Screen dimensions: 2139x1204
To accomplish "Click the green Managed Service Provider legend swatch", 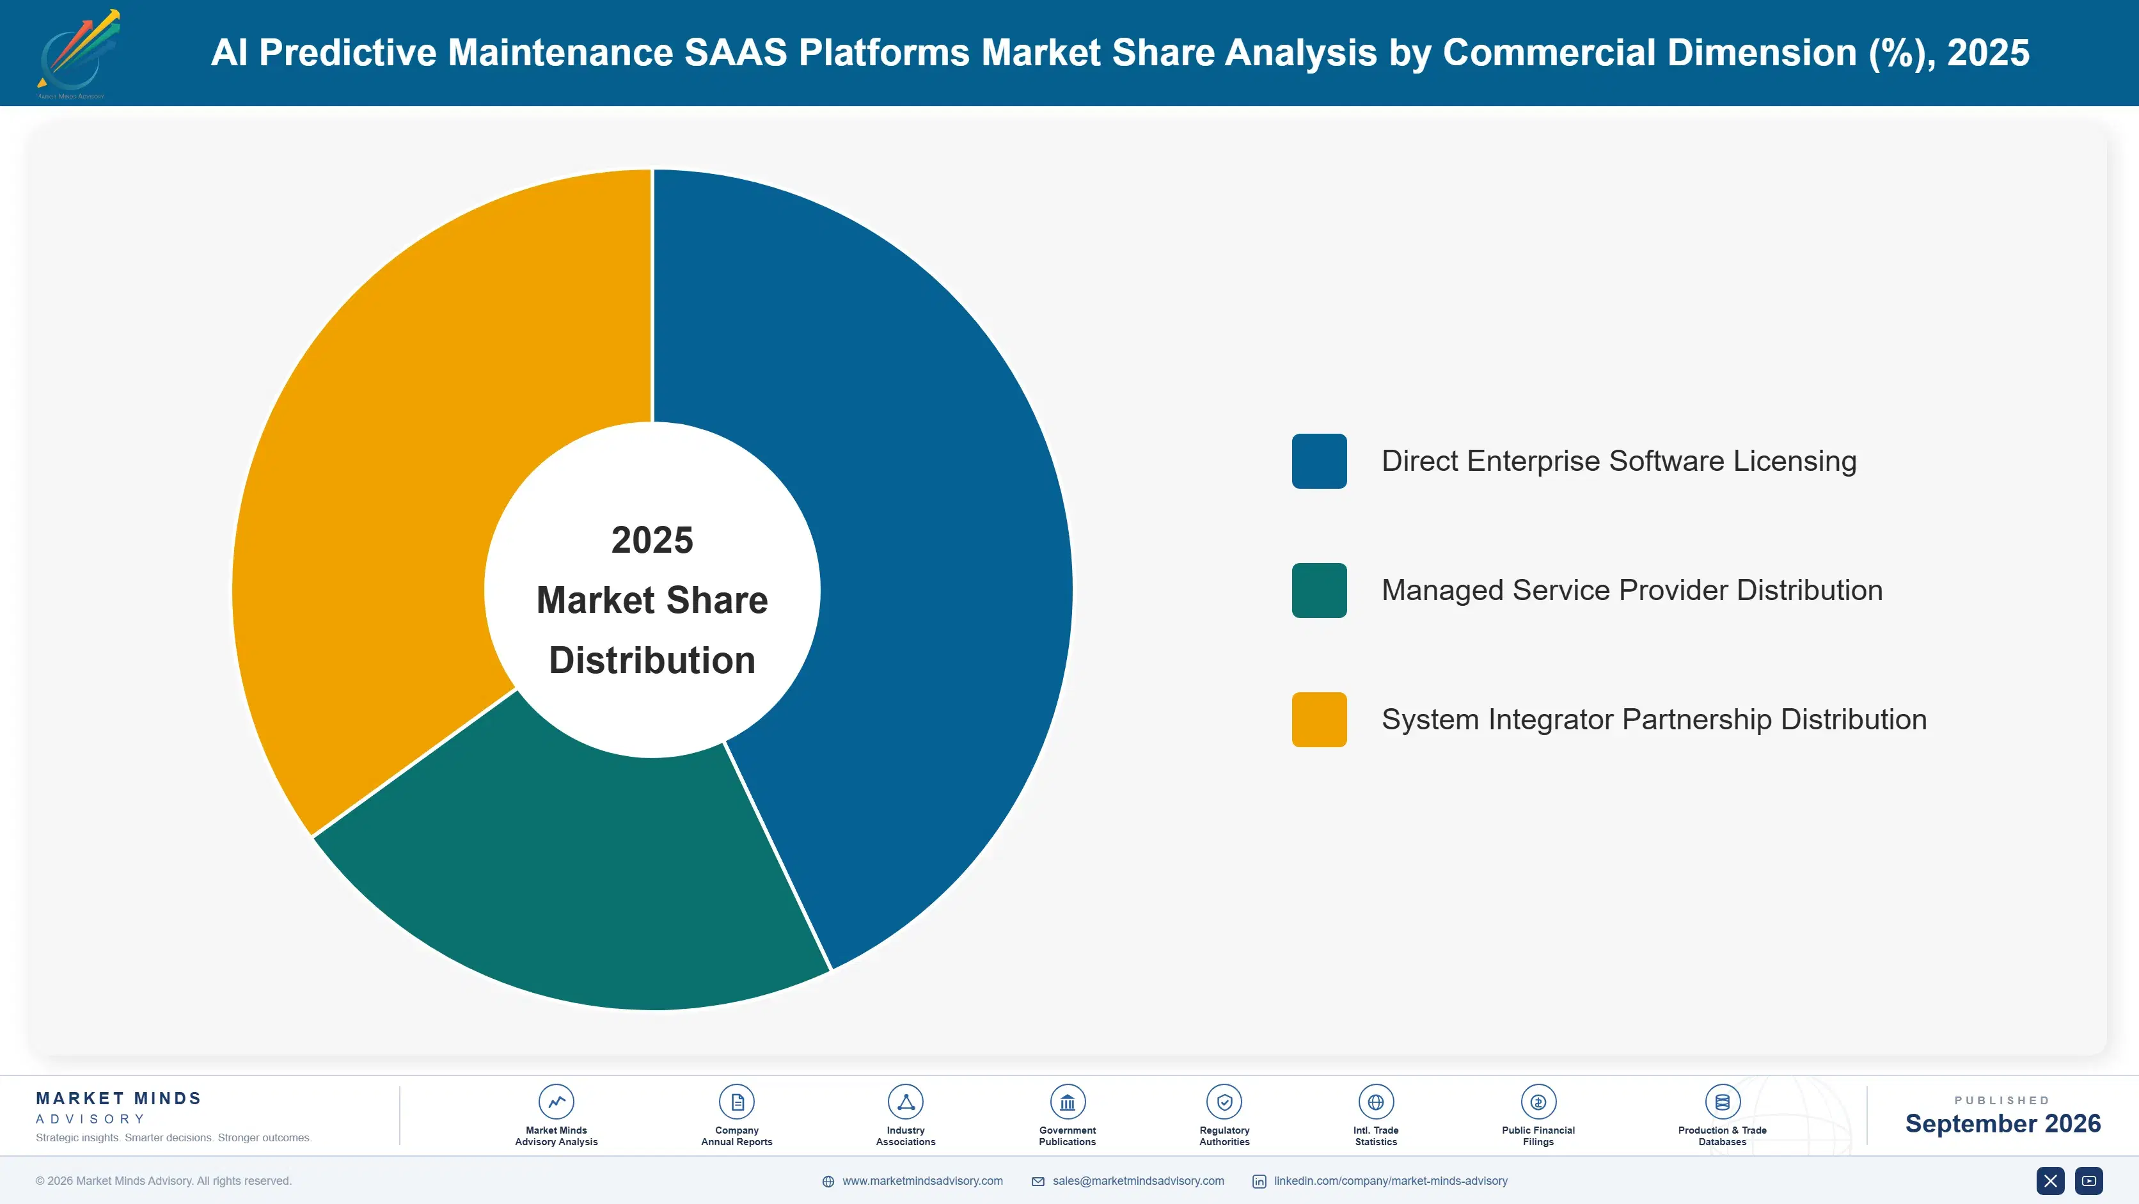I will tap(1318, 590).
